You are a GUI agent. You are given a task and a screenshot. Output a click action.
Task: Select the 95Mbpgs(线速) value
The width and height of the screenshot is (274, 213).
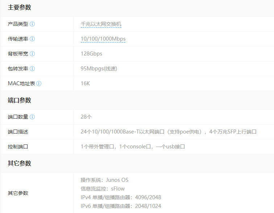(99, 69)
